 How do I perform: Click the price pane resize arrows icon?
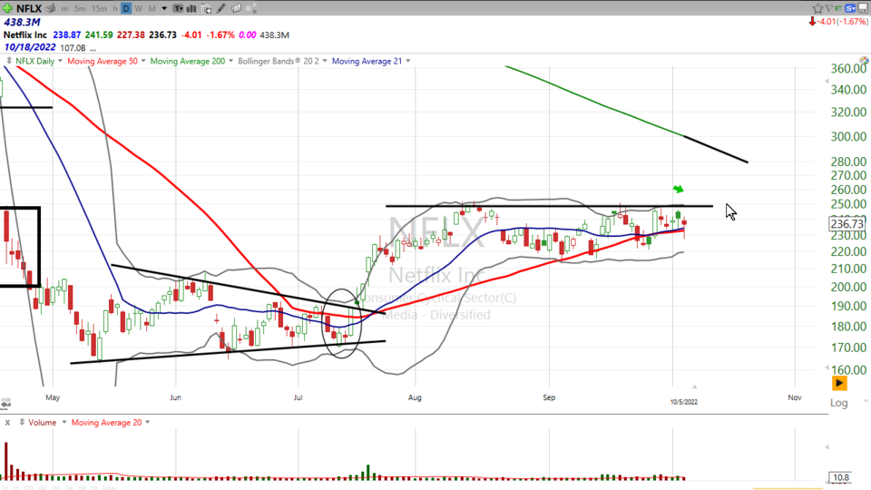[x=8, y=61]
